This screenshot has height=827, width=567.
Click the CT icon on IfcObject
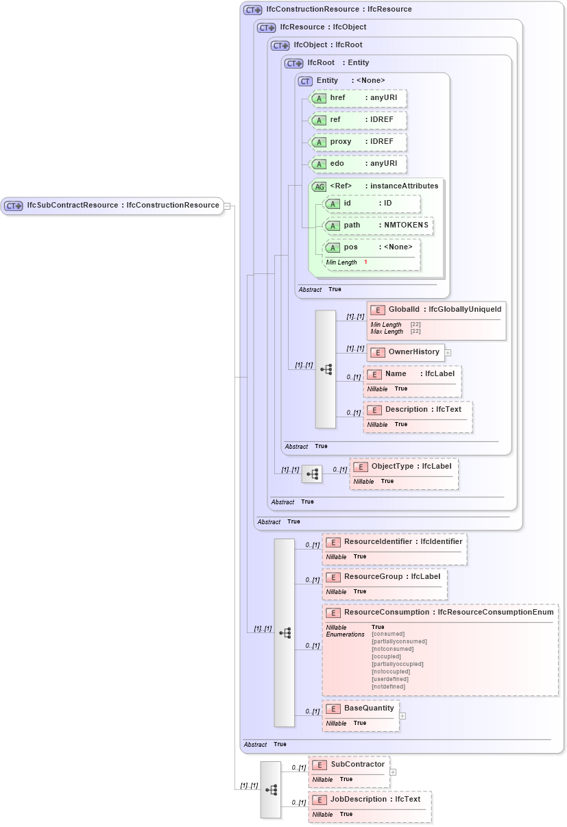point(279,45)
